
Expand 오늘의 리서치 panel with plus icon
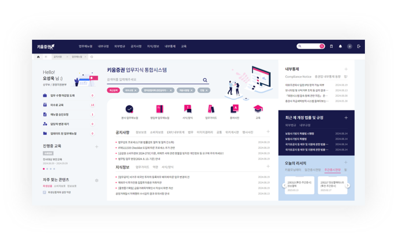[x=346, y=162]
